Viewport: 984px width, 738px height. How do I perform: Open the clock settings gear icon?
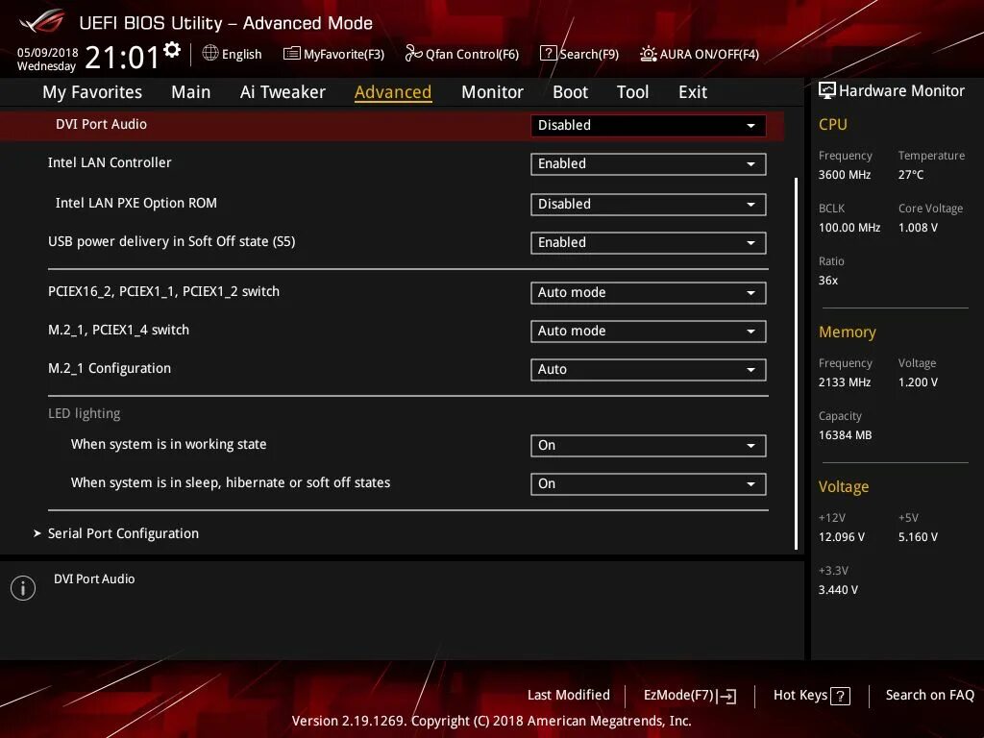click(172, 50)
